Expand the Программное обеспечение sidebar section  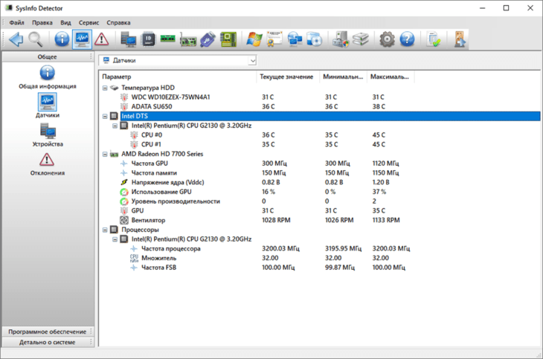pos(48,331)
